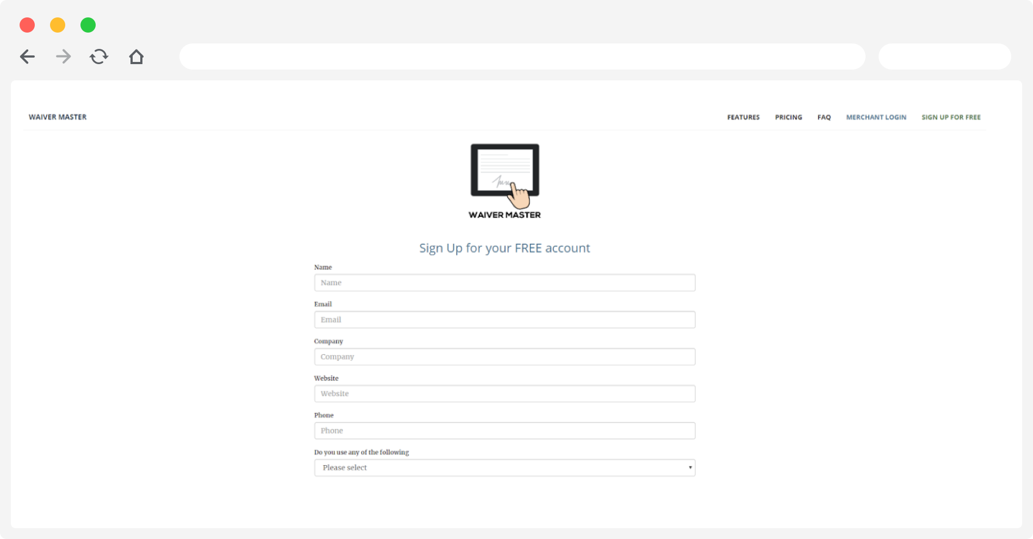Click inside the Phone input field
The image size is (1033, 539).
505,430
